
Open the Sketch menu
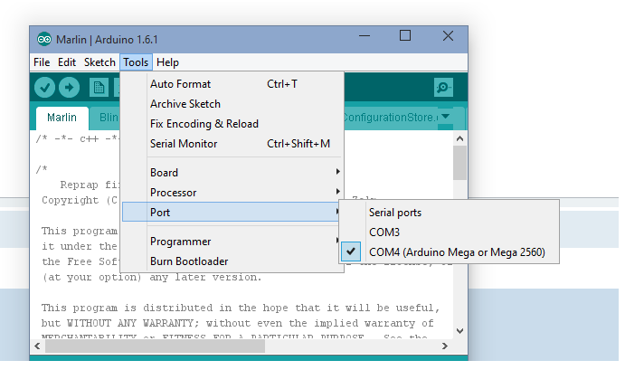(x=99, y=62)
